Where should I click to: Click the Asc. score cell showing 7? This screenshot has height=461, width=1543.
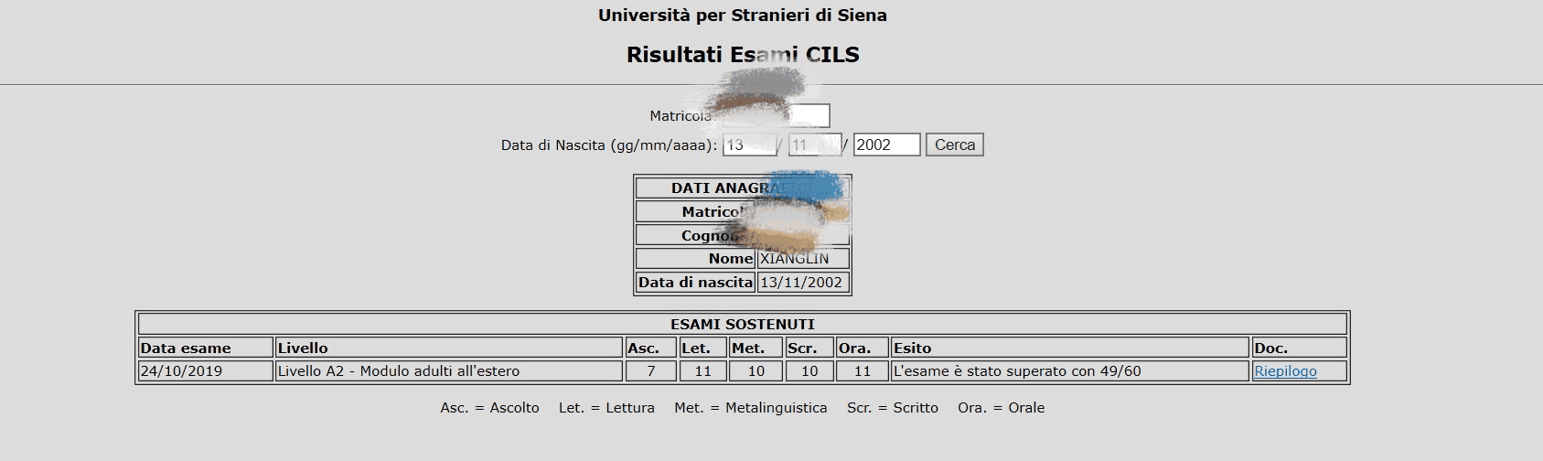click(x=650, y=371)
